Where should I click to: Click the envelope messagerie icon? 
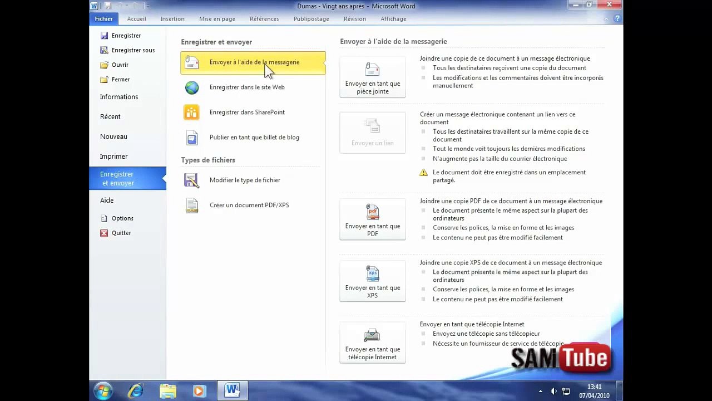point(192,62)
